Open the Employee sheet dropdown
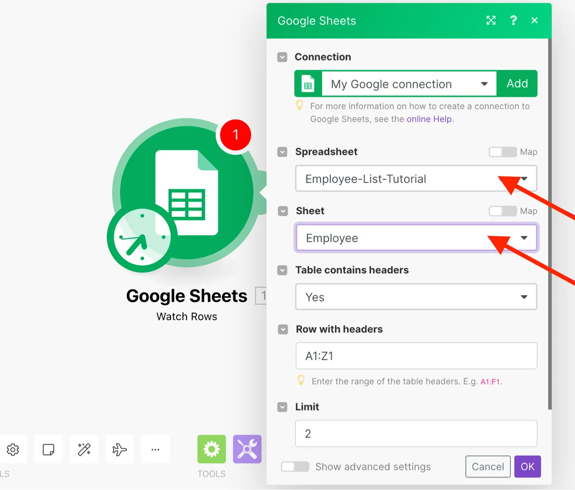The image size is (575, 490). [416, 238]
